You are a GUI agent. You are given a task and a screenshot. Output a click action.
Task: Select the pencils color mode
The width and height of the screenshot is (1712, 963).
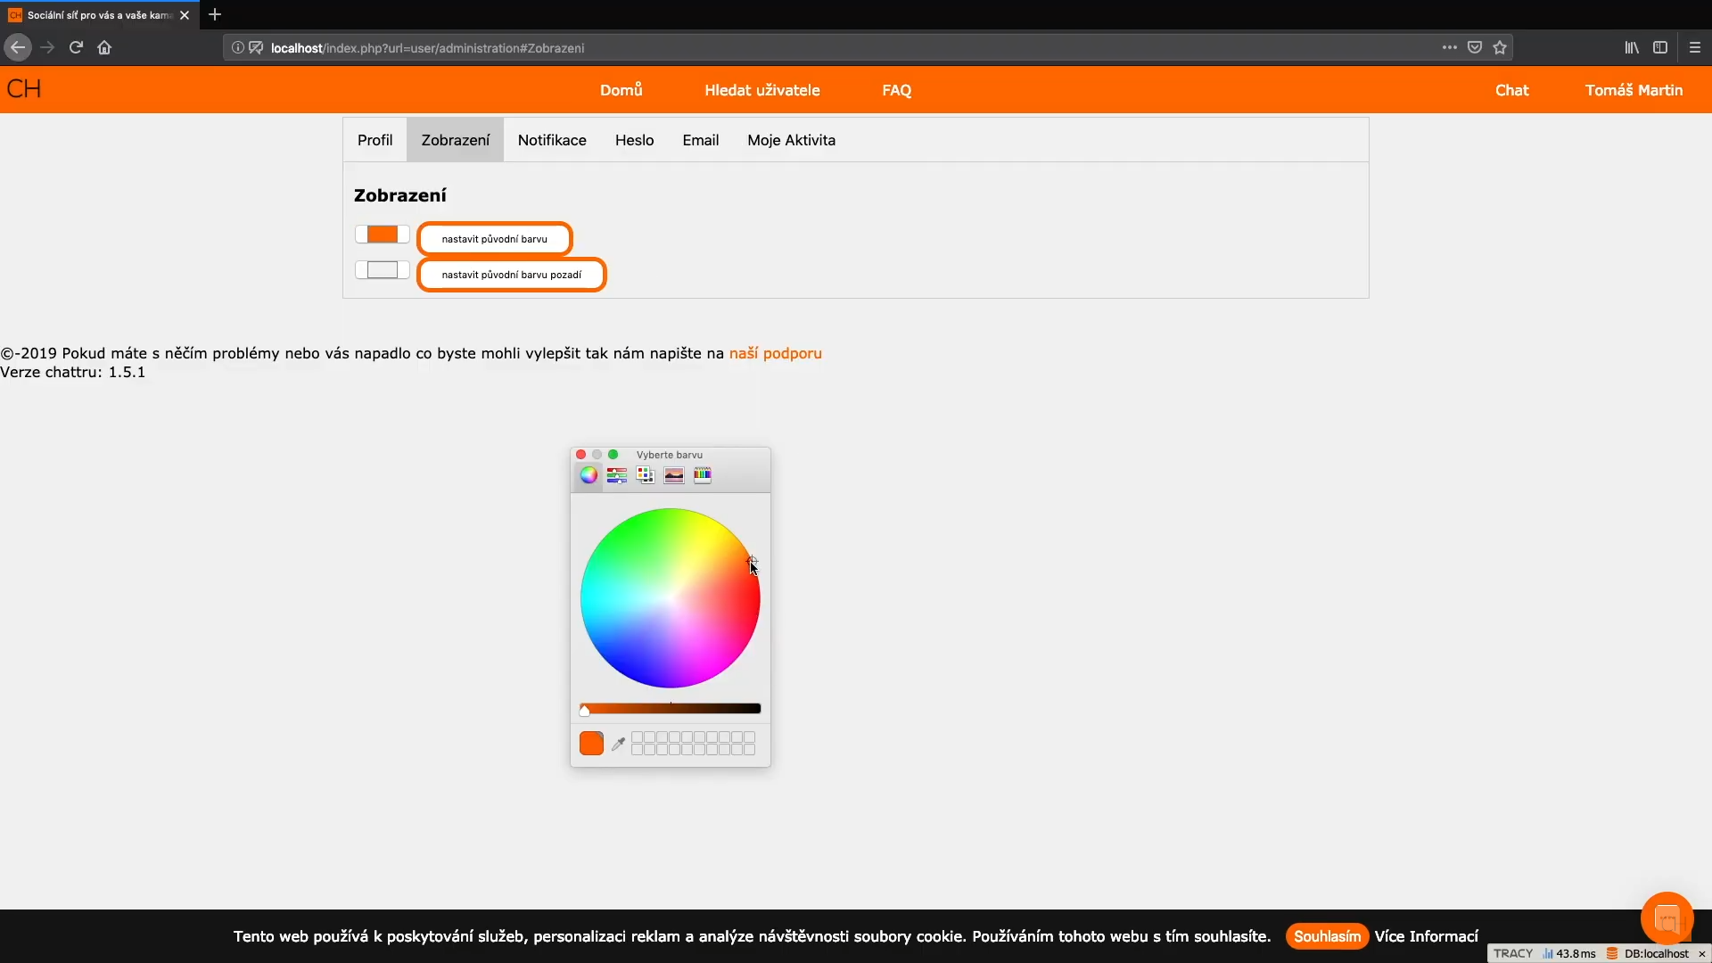point(703,475)
